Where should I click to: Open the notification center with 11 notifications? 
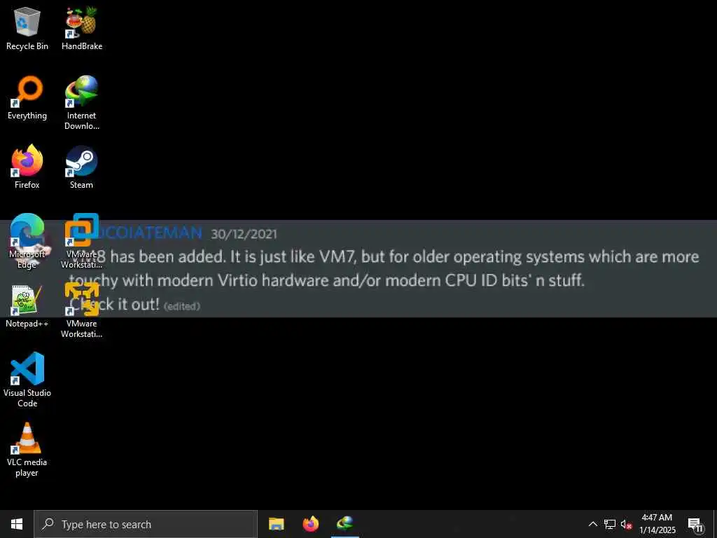click(x=695, y=524)
